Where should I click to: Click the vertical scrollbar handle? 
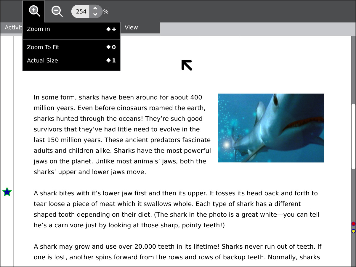click(353, 136)
